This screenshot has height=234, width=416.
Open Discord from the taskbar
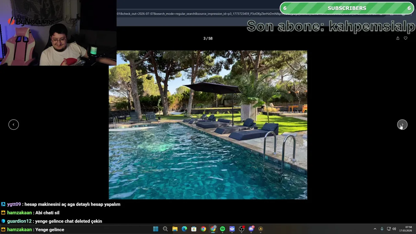click(251, 229)
